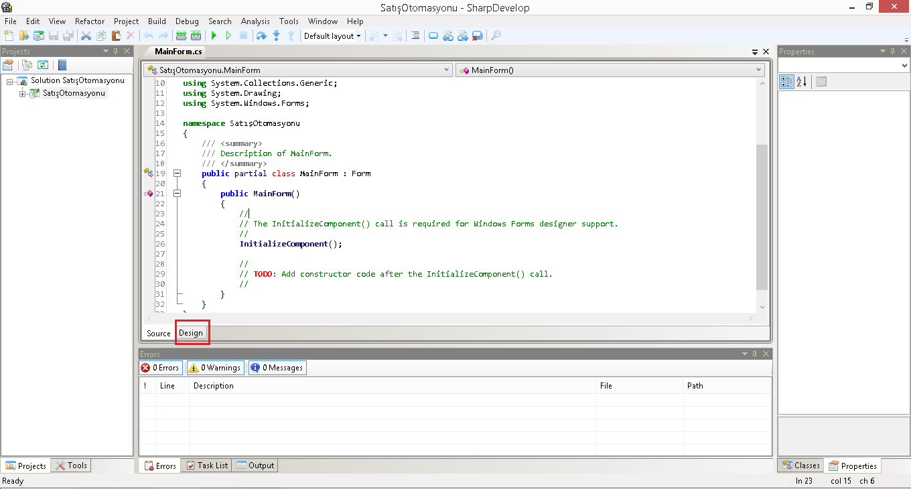911x489 pixels.
Task: Select the SatışOtomasyonu project in the tree
Action: [74, 94]
